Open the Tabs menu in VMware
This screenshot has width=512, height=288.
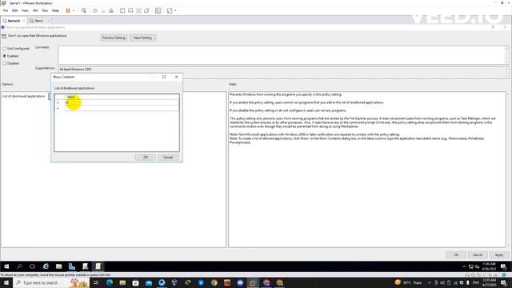(x=45, y=10)
